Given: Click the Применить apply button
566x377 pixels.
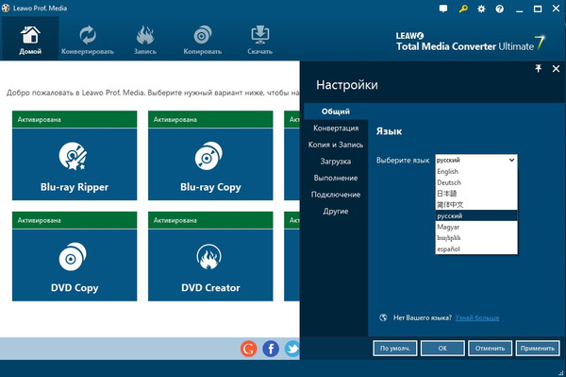Looking at the screenshot, I should 538,349.
